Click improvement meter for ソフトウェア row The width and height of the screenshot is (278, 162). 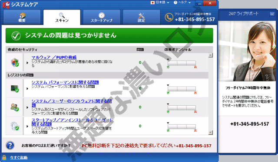pos(182,107)
